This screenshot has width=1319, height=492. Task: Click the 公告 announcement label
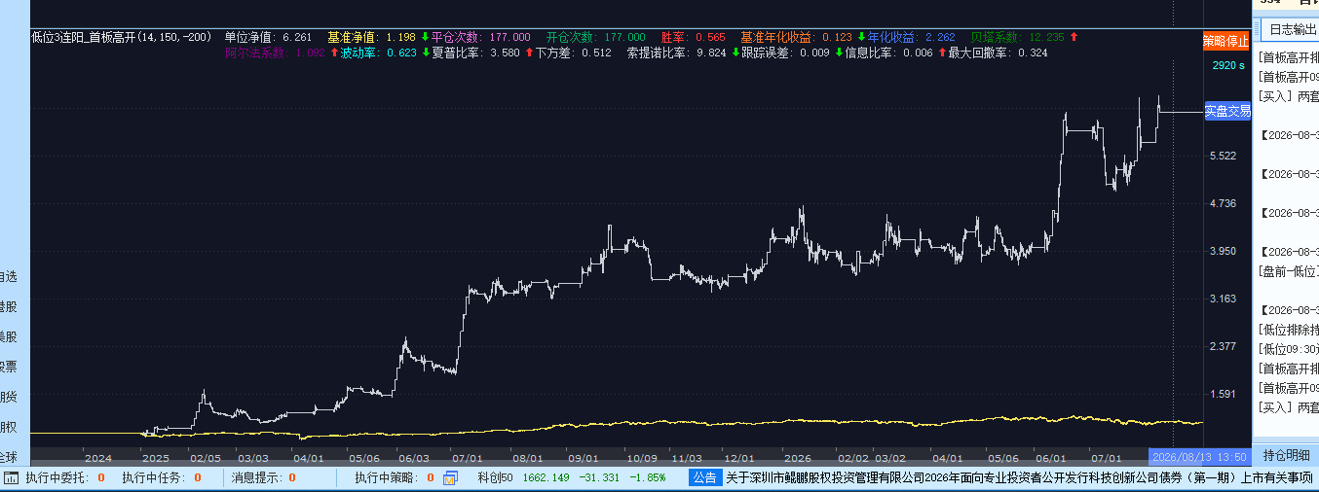[704, 477]
